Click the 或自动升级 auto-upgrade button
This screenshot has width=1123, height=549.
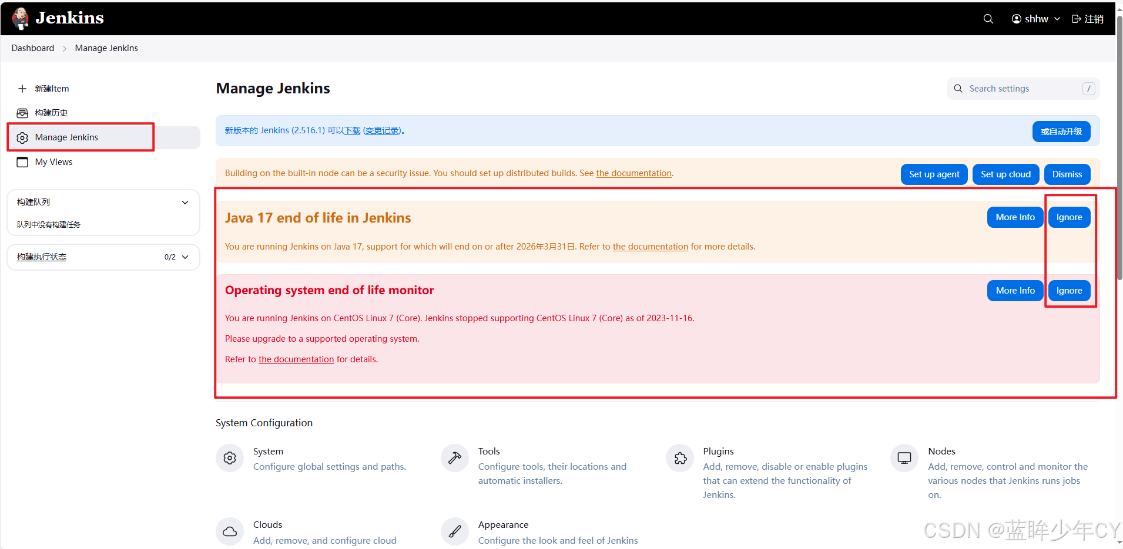(x=1061, y=132)
